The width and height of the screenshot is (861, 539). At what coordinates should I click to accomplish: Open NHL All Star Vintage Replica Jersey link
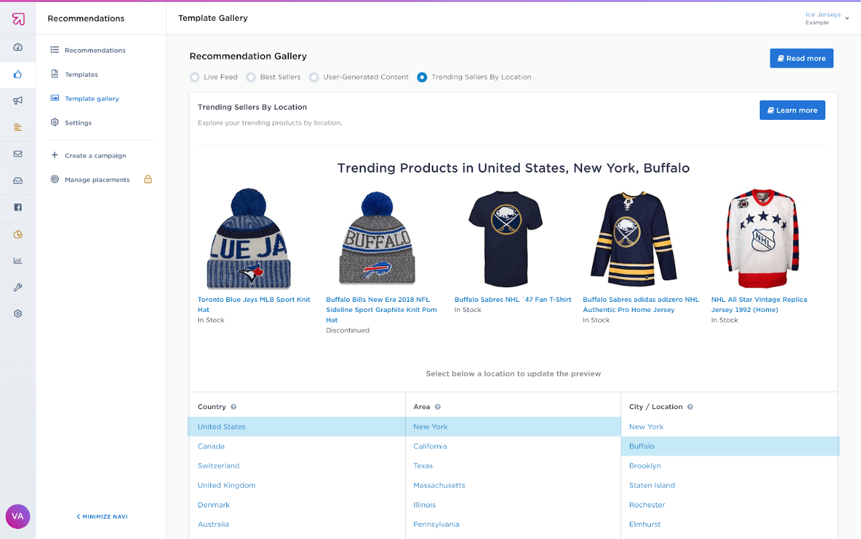pyautogui.click(x=759, y=305)
